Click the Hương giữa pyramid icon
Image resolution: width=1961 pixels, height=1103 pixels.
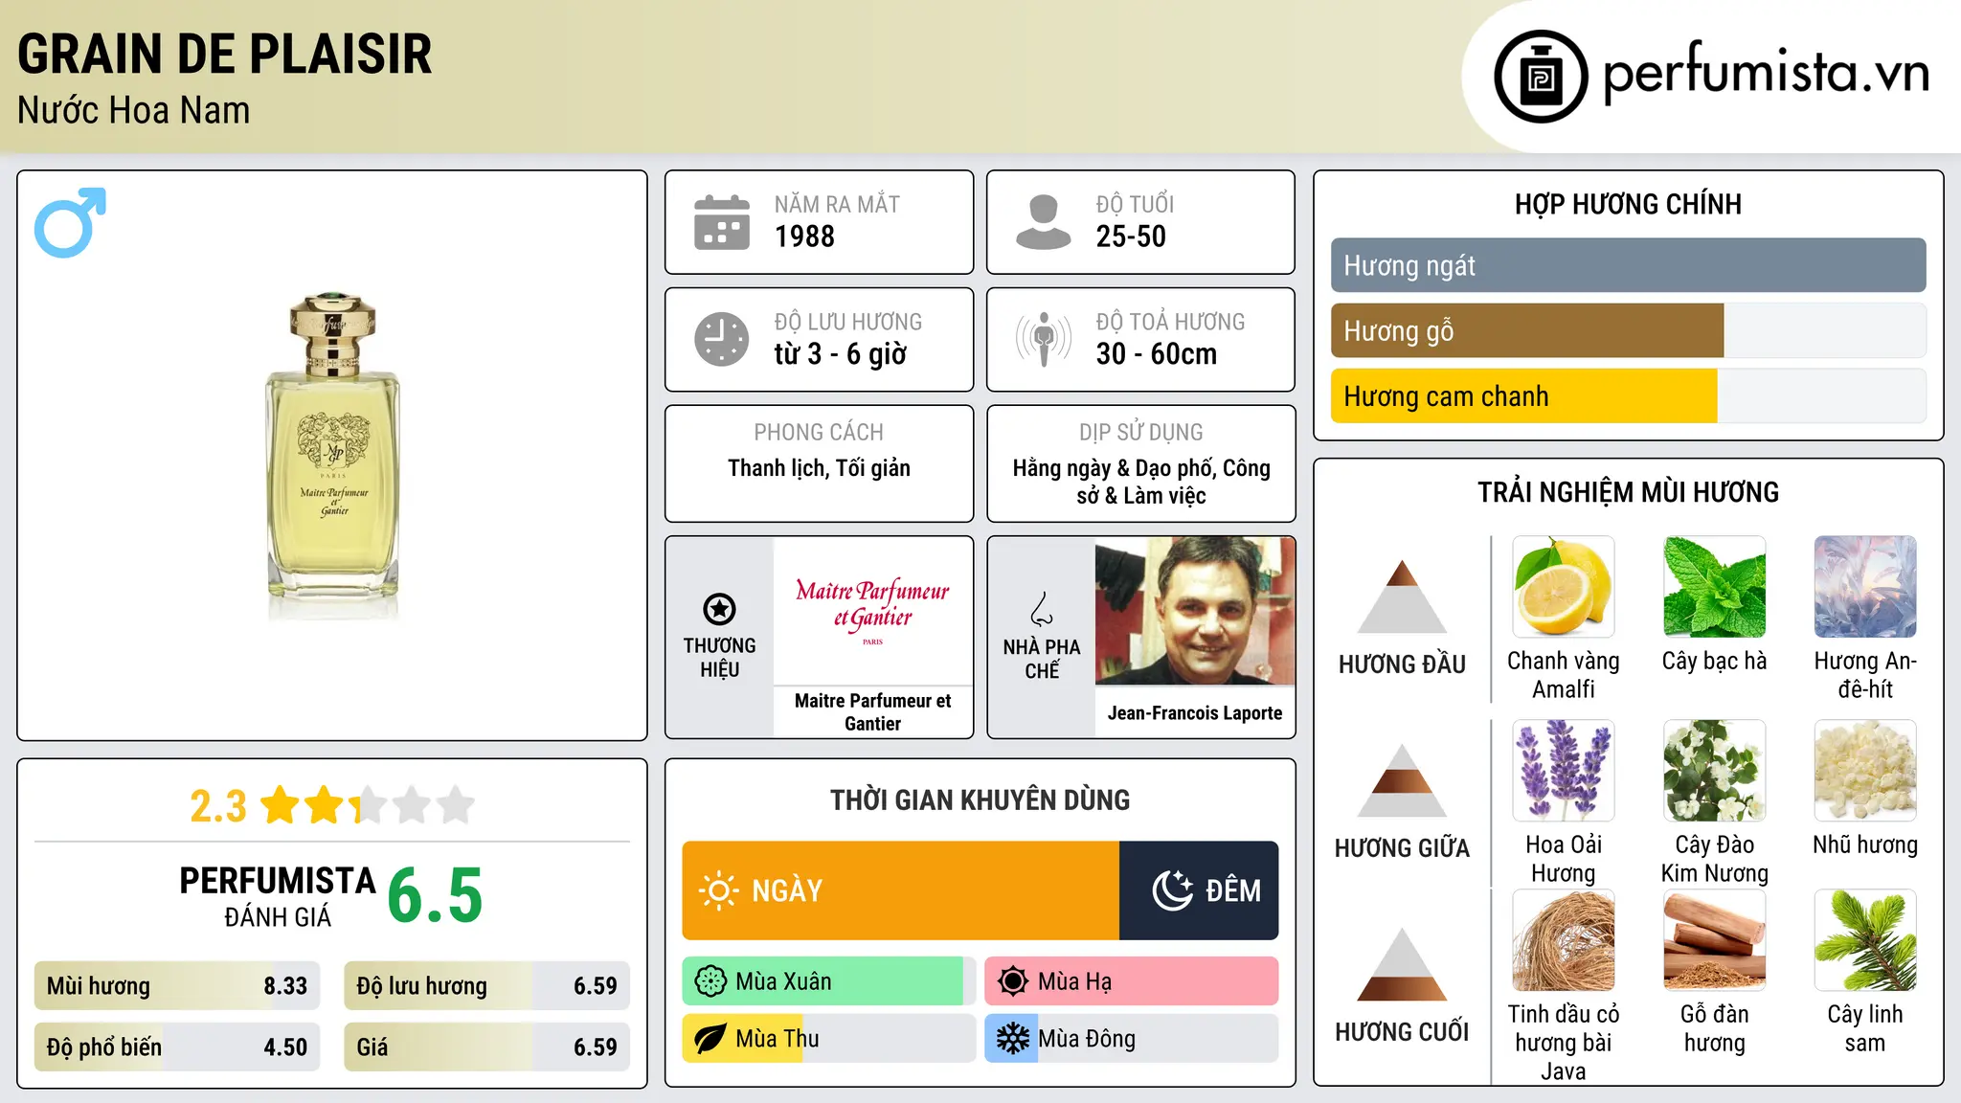[x=1402, y=781]
